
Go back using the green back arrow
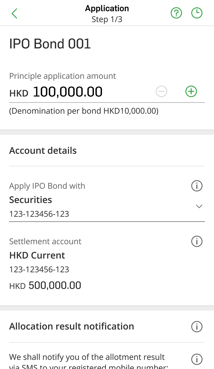pos(14,13)
